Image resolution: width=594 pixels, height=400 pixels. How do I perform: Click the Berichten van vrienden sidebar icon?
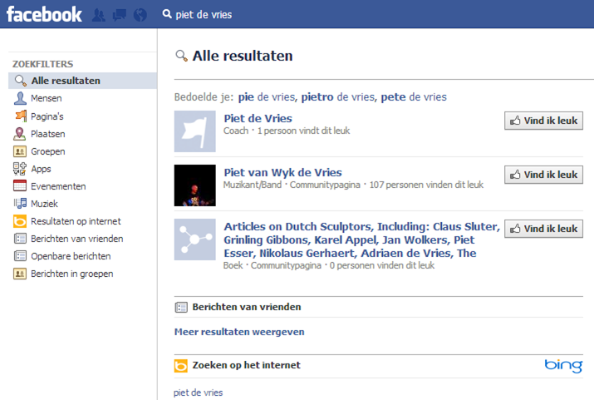[20, 239]
